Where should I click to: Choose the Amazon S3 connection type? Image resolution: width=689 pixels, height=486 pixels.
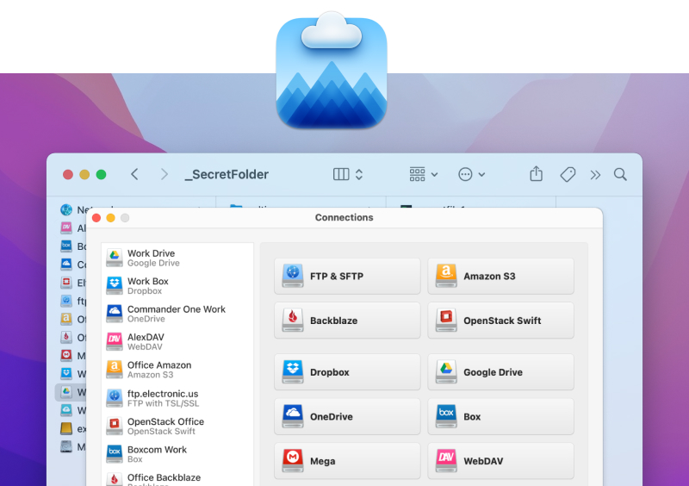point(500,277)
